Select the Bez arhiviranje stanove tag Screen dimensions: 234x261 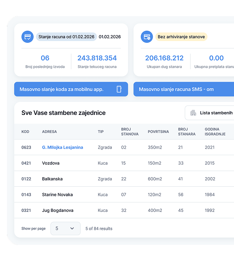tap(181, 37)
